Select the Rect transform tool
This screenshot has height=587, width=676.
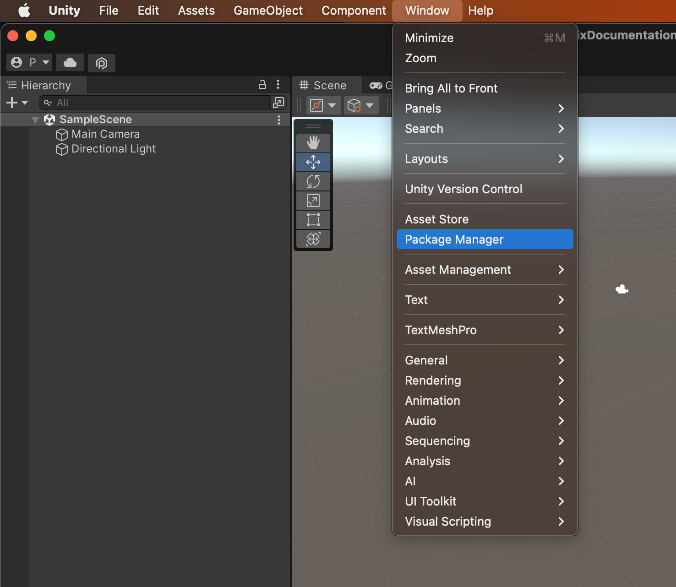tap(313, 220)
